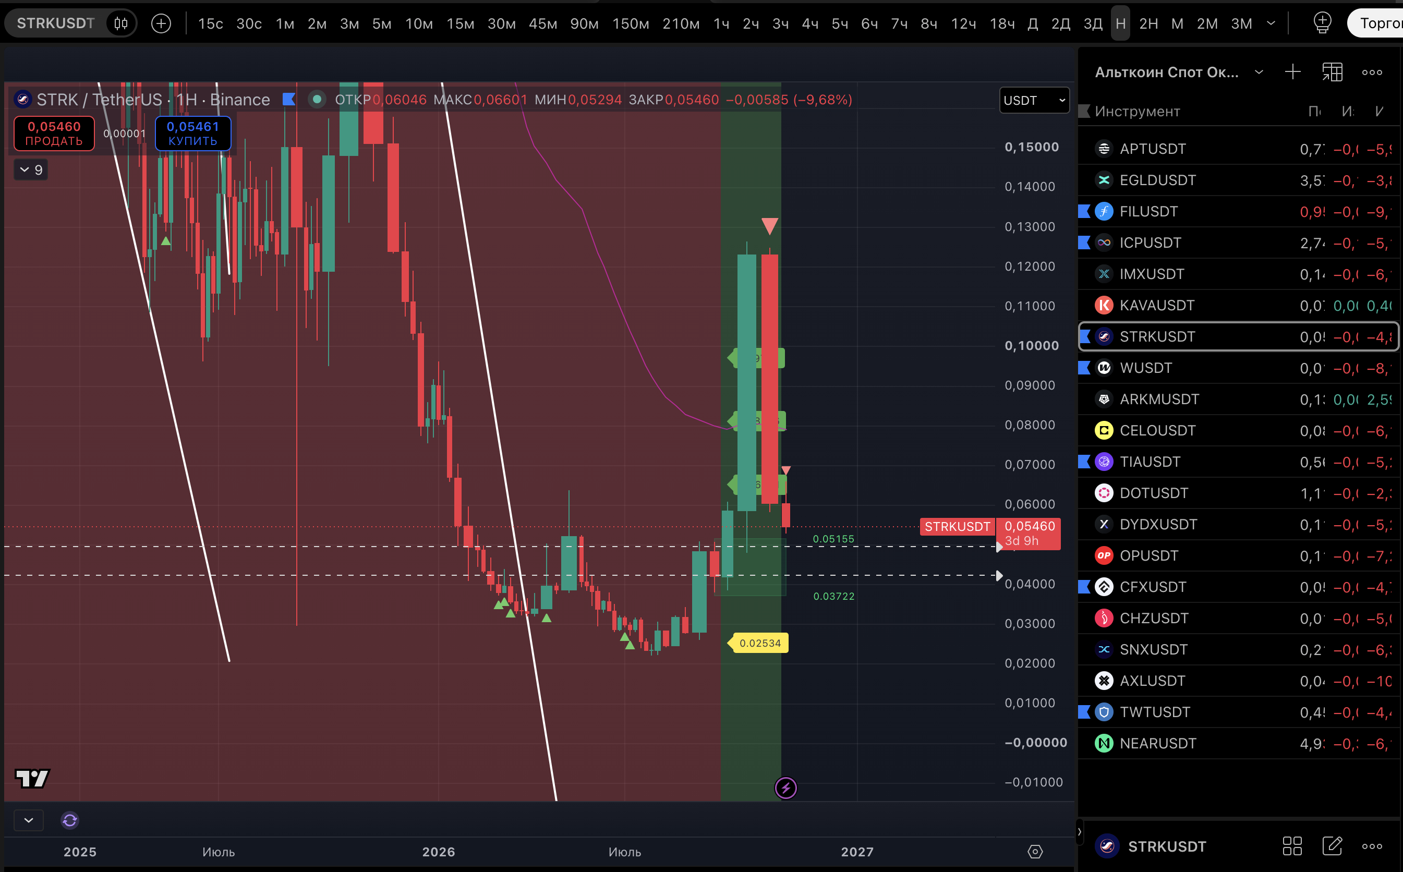Open the watchlist more options menu

(1372, 72)
